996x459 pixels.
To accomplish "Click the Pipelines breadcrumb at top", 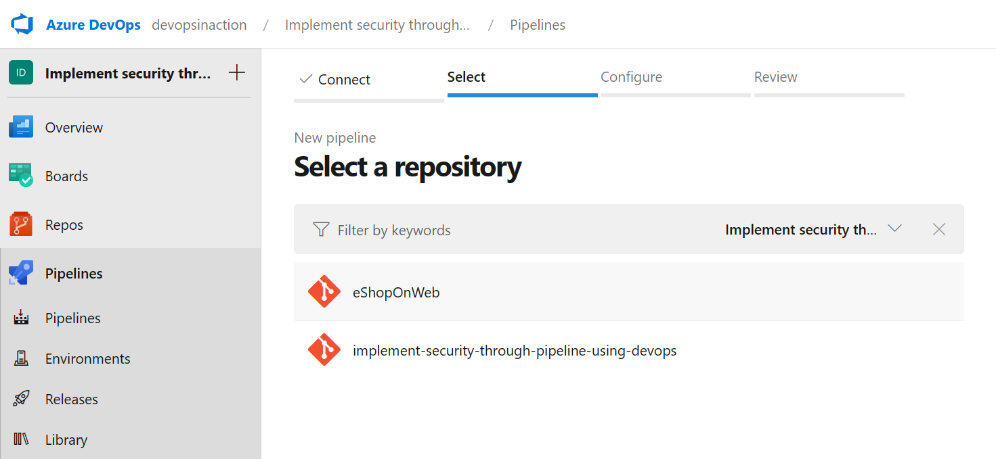I will 538,25.
